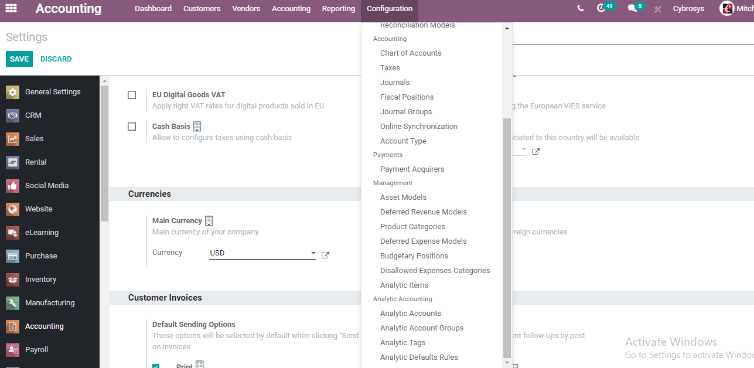Image resolution: width=754 pixels, height=368 pixels.
Task: Select General Settings gear icon in sidebar
Action: click(13, 92)
